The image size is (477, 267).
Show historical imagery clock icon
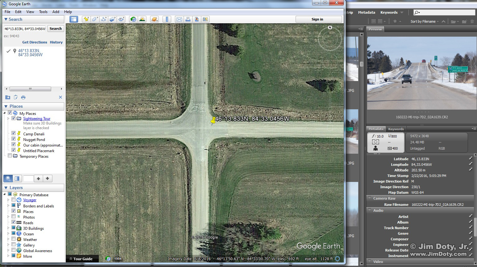pos(133,19)
